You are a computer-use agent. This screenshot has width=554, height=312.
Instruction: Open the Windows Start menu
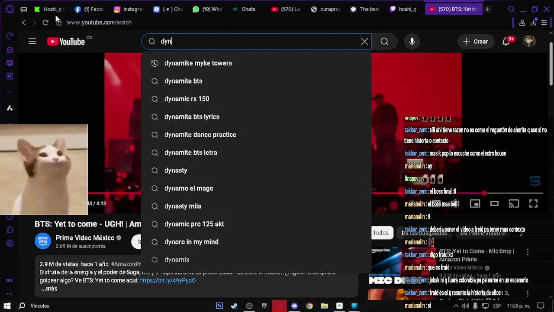tap(7, 306)
